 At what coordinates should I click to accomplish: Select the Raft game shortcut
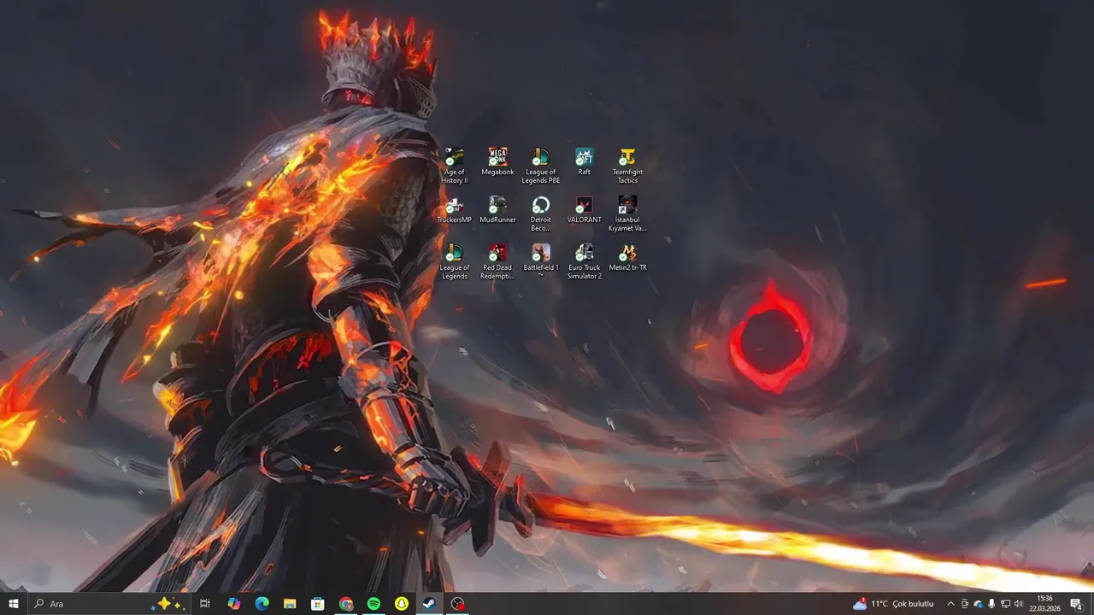click(x=584, y=161)
